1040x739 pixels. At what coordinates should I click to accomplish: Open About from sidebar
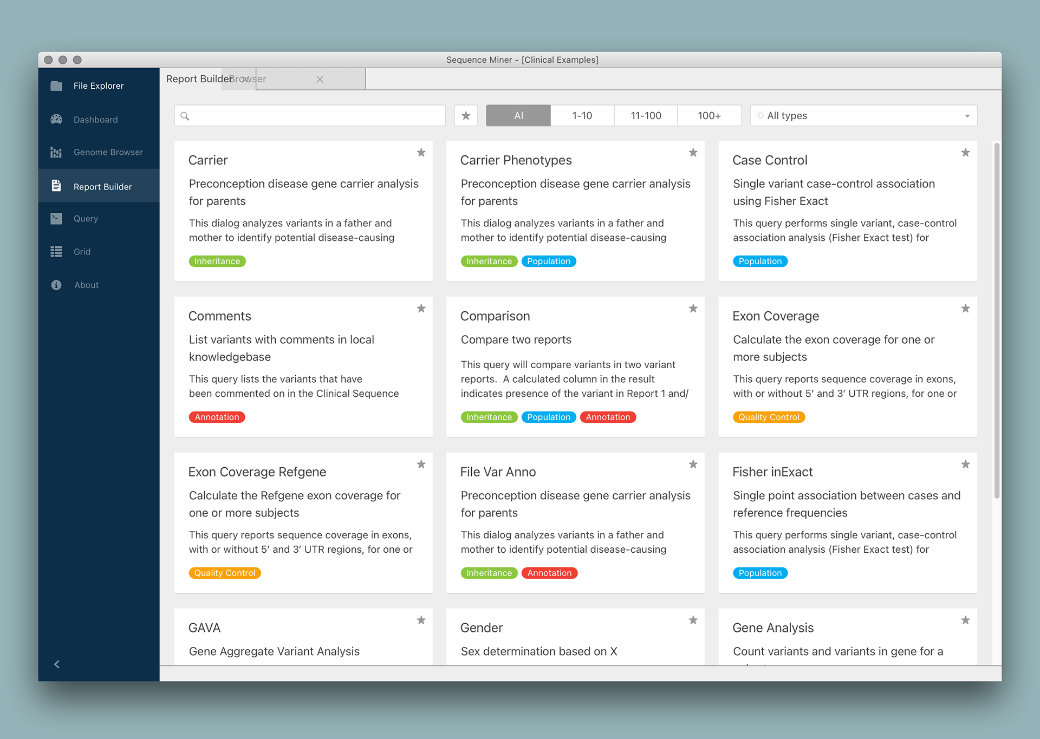pyautogui.click(x=99, y=285)
